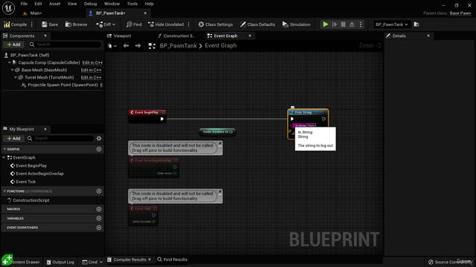The width and height of the screenshot is (476, 267).
Task: Click Edit in C++ for Base Mesh
Action: tap(91, 70)
